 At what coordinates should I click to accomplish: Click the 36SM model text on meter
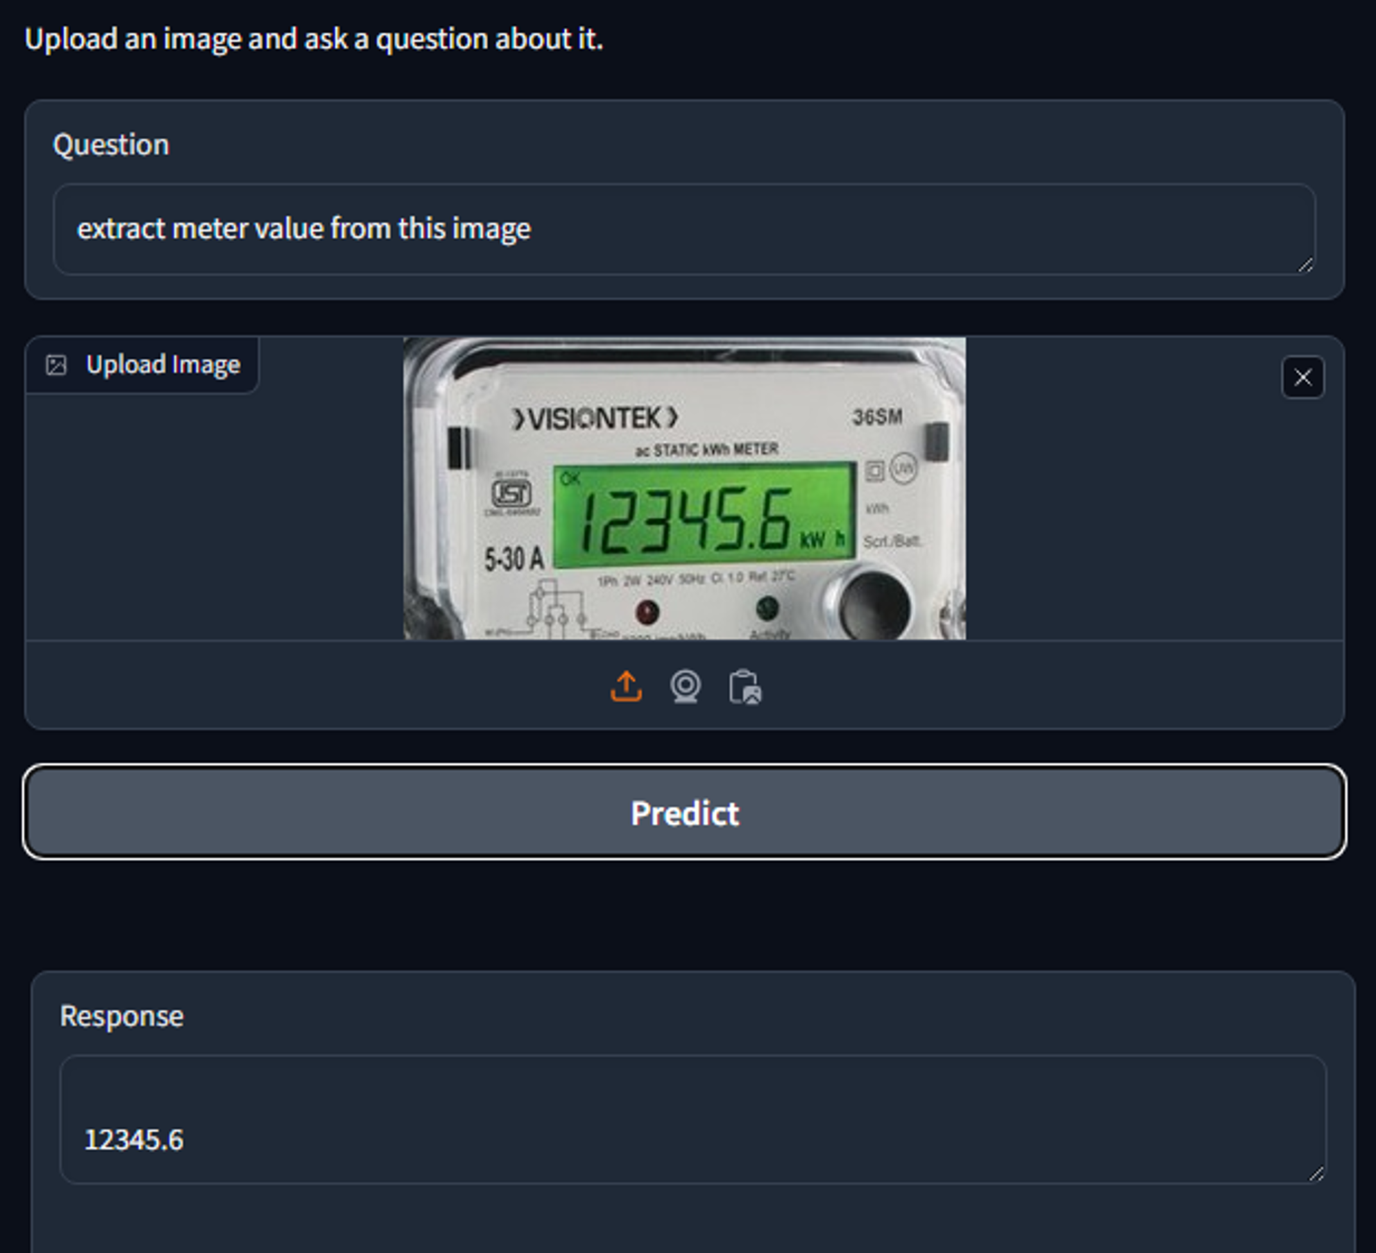(x=877, y=417)
